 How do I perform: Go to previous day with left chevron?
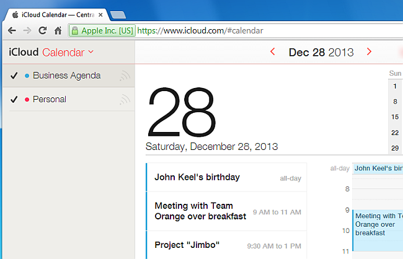(273, 51)
